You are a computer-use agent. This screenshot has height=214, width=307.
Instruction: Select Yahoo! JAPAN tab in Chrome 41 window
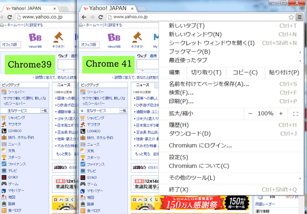[x=107, y=9]
